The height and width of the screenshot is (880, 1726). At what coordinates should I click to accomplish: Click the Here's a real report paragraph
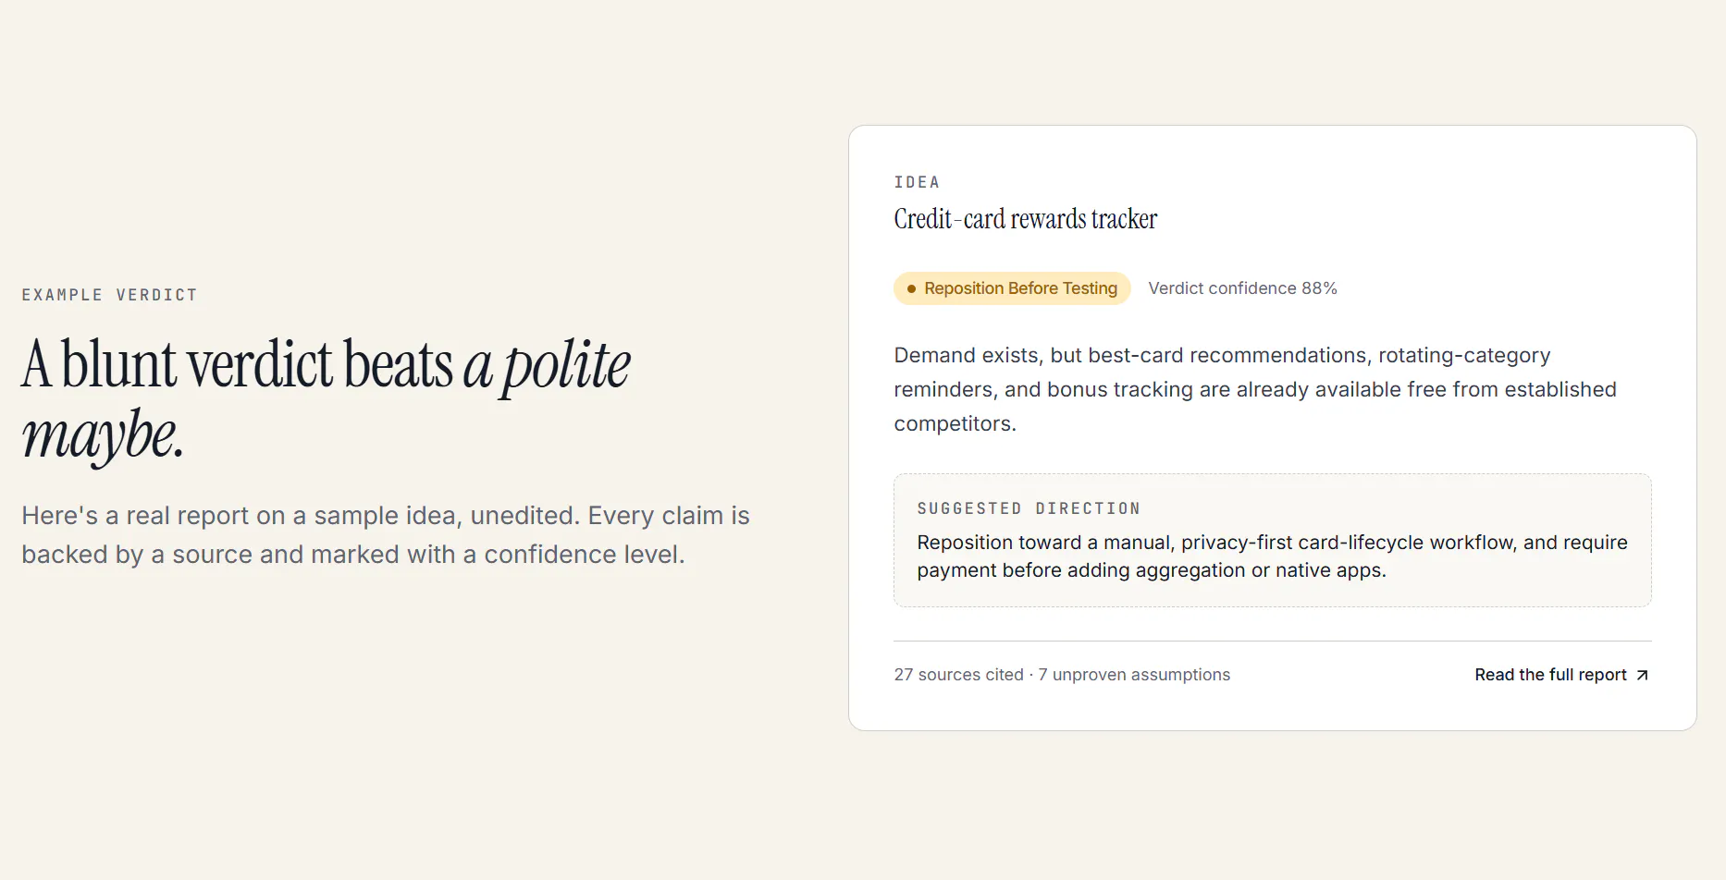[386, 535]
